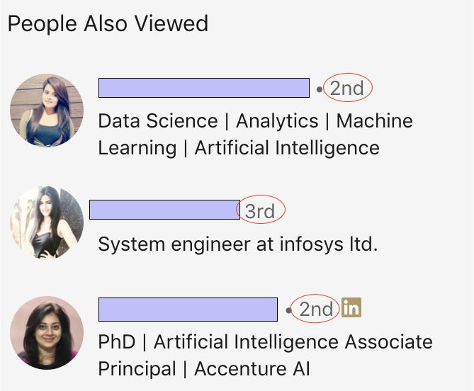
Task: Click the 2nd degree badge on the first profile
Action: click(347, 89)
